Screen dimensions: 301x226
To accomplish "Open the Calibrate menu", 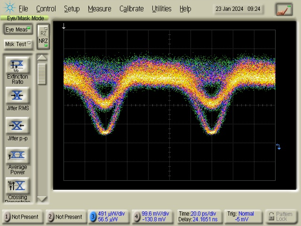I will pyautogui.click(x=131, y=8).
